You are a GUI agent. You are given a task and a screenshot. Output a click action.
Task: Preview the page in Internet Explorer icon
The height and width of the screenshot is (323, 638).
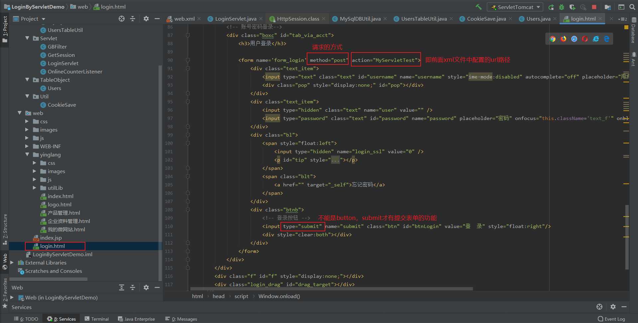click(x=596, y=39)
